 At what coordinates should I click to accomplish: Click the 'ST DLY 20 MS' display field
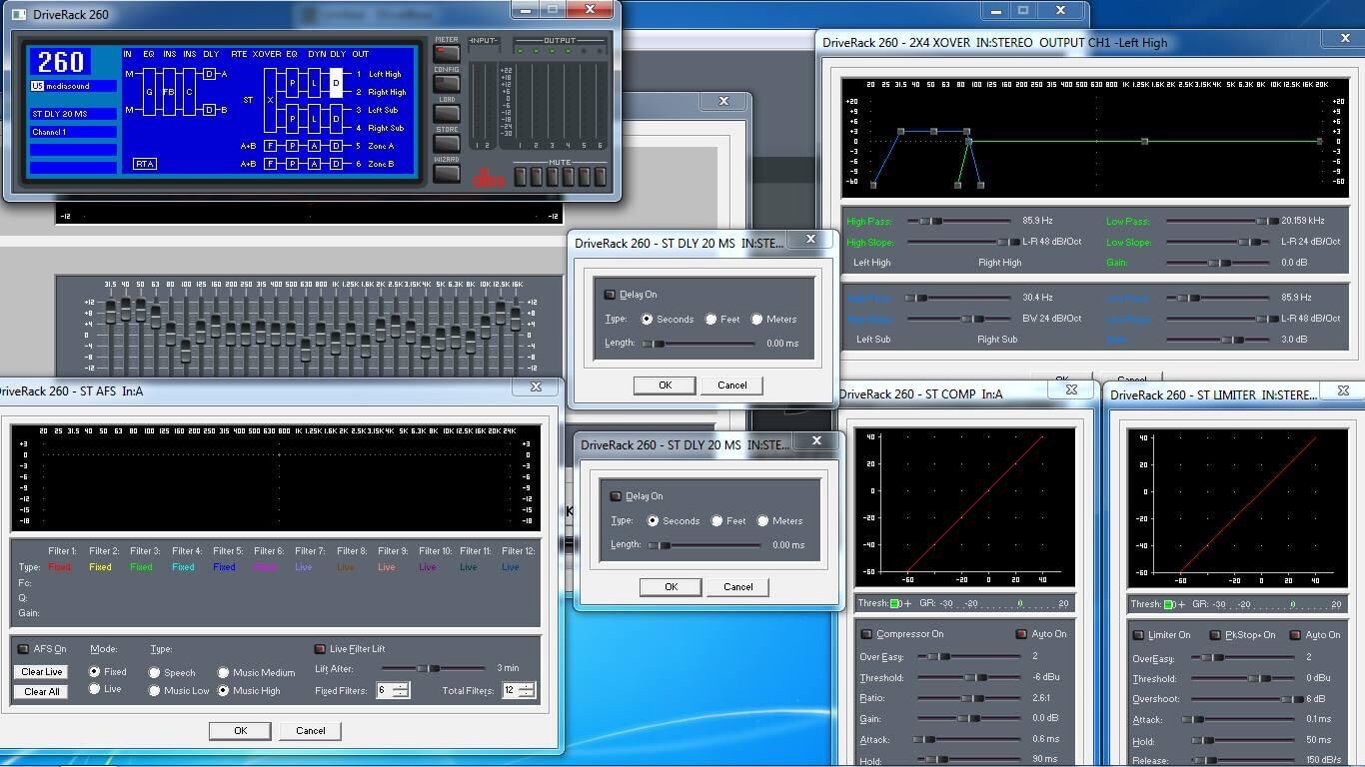73,114
